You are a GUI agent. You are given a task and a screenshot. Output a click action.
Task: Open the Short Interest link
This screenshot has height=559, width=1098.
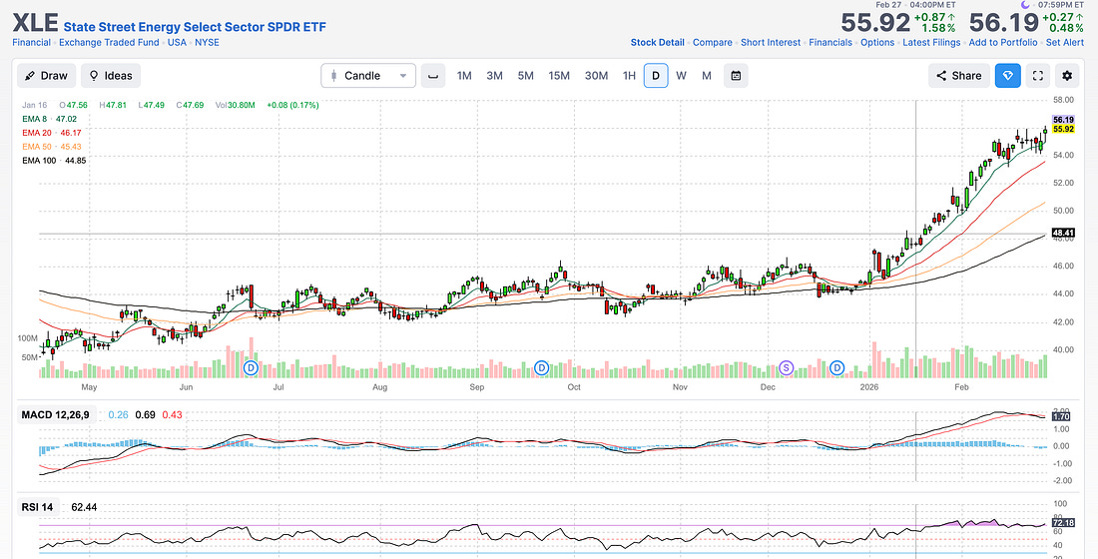pos(771,42)
